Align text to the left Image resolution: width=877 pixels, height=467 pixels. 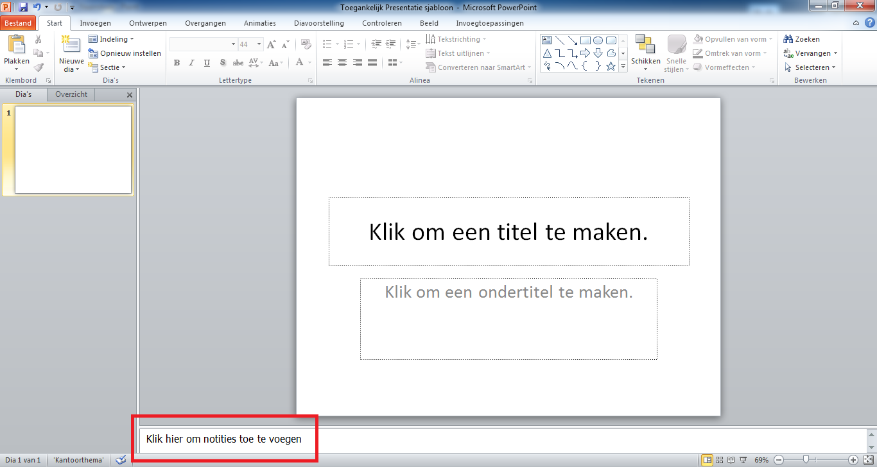click(327, 63)
